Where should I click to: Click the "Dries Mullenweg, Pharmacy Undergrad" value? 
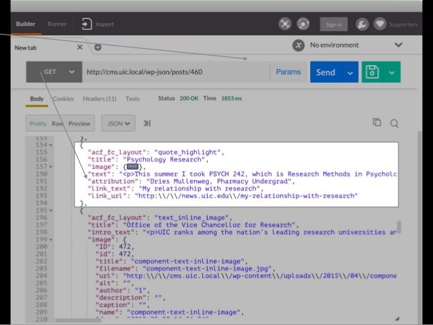pyautogui.click(x=219, y=181)
